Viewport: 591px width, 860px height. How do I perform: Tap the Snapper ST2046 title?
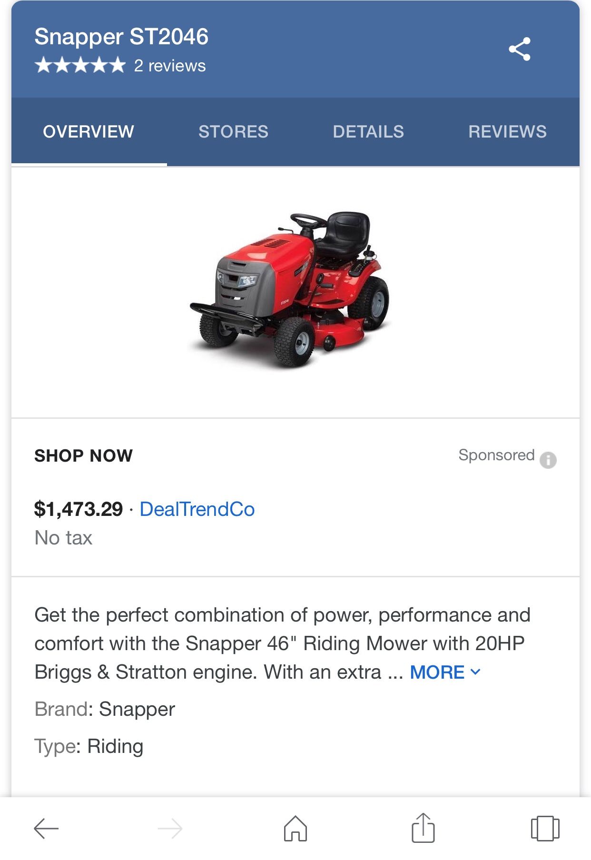(x=121, y=37)
